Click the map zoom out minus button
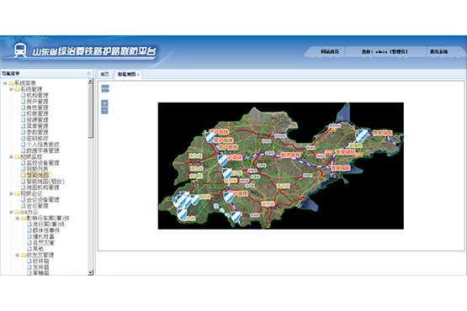 point(104,111)
